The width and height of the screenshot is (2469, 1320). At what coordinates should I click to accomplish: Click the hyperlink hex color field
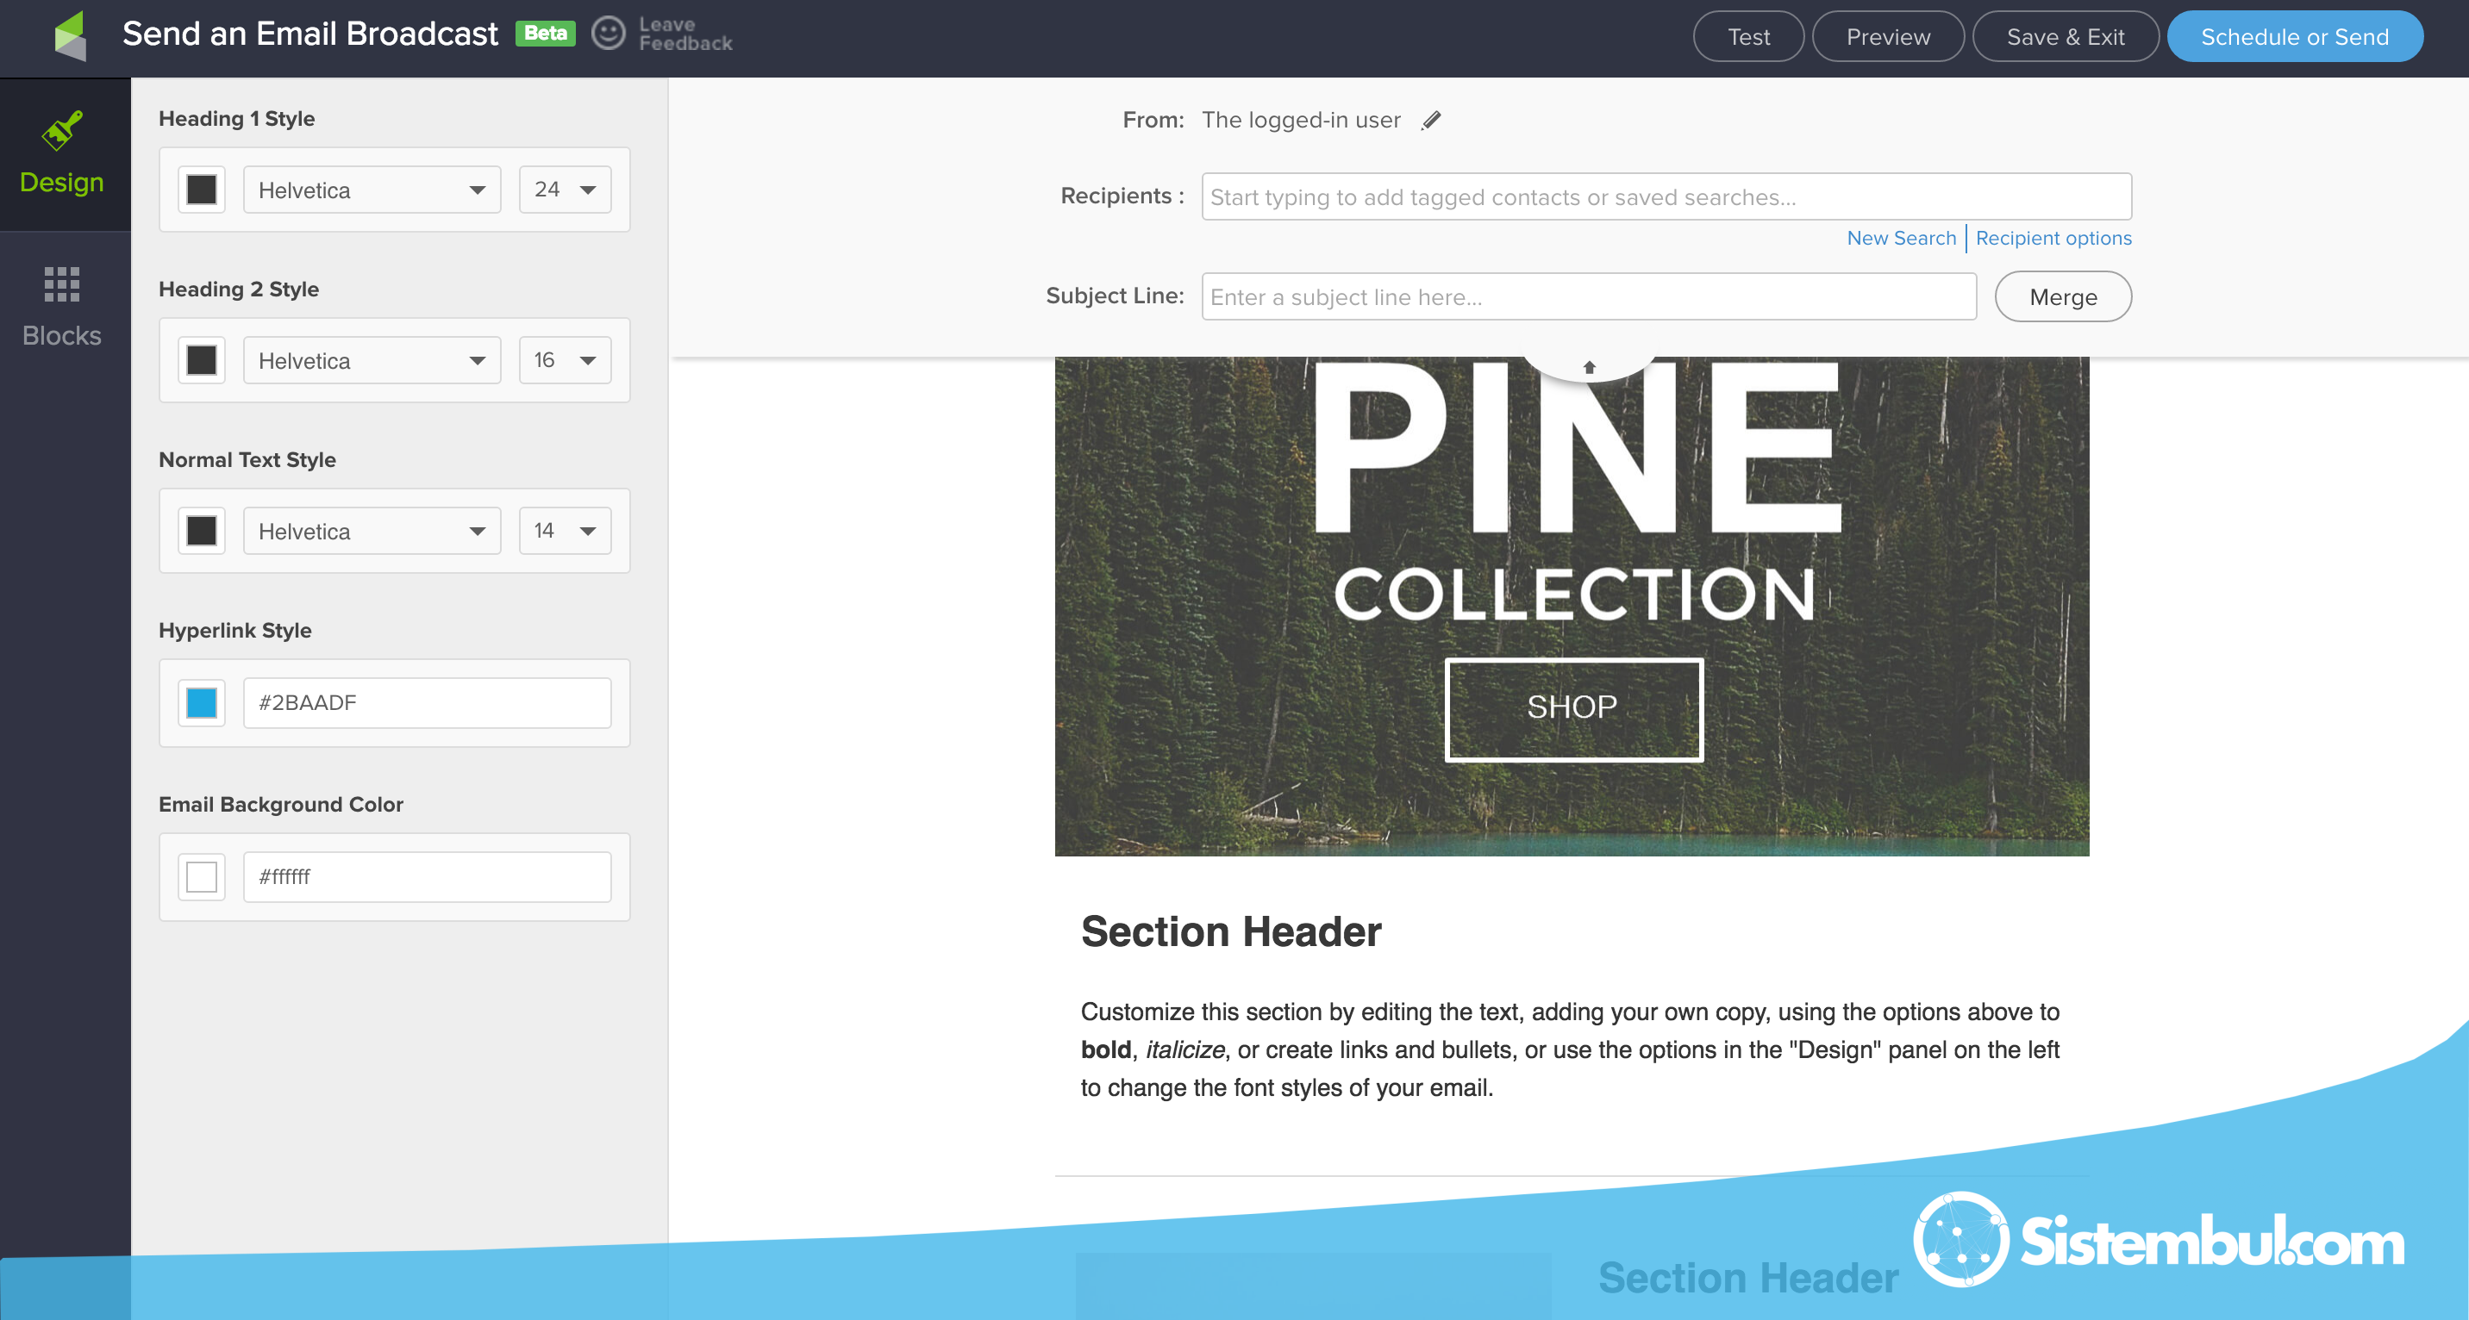[428, 703]
